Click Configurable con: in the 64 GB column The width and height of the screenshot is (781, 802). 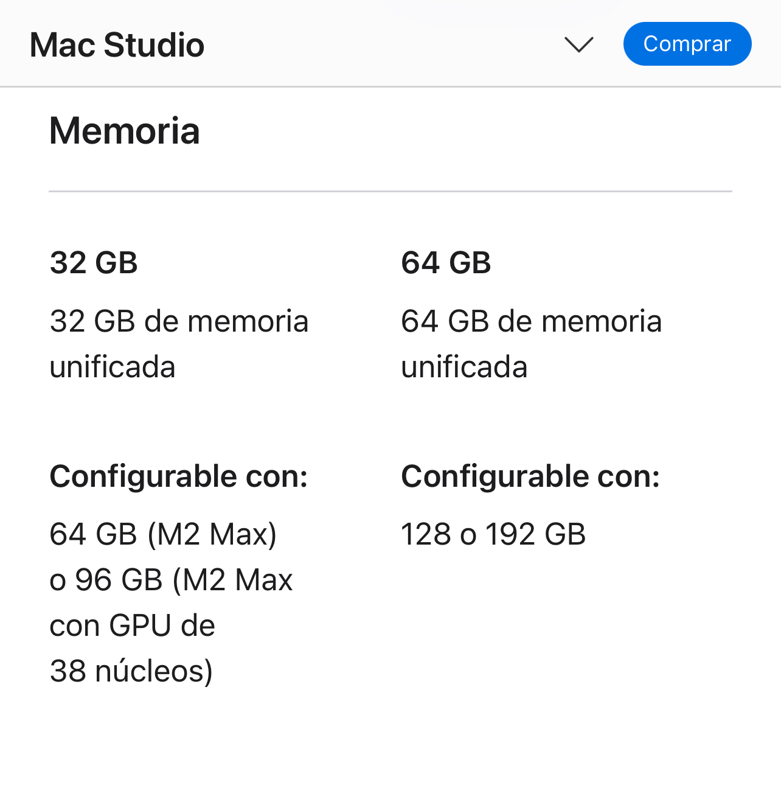point(530,476)
